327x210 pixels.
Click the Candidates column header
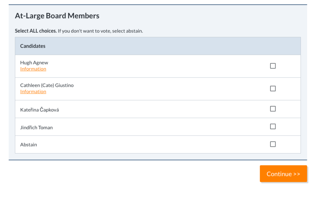coord(33,46)
